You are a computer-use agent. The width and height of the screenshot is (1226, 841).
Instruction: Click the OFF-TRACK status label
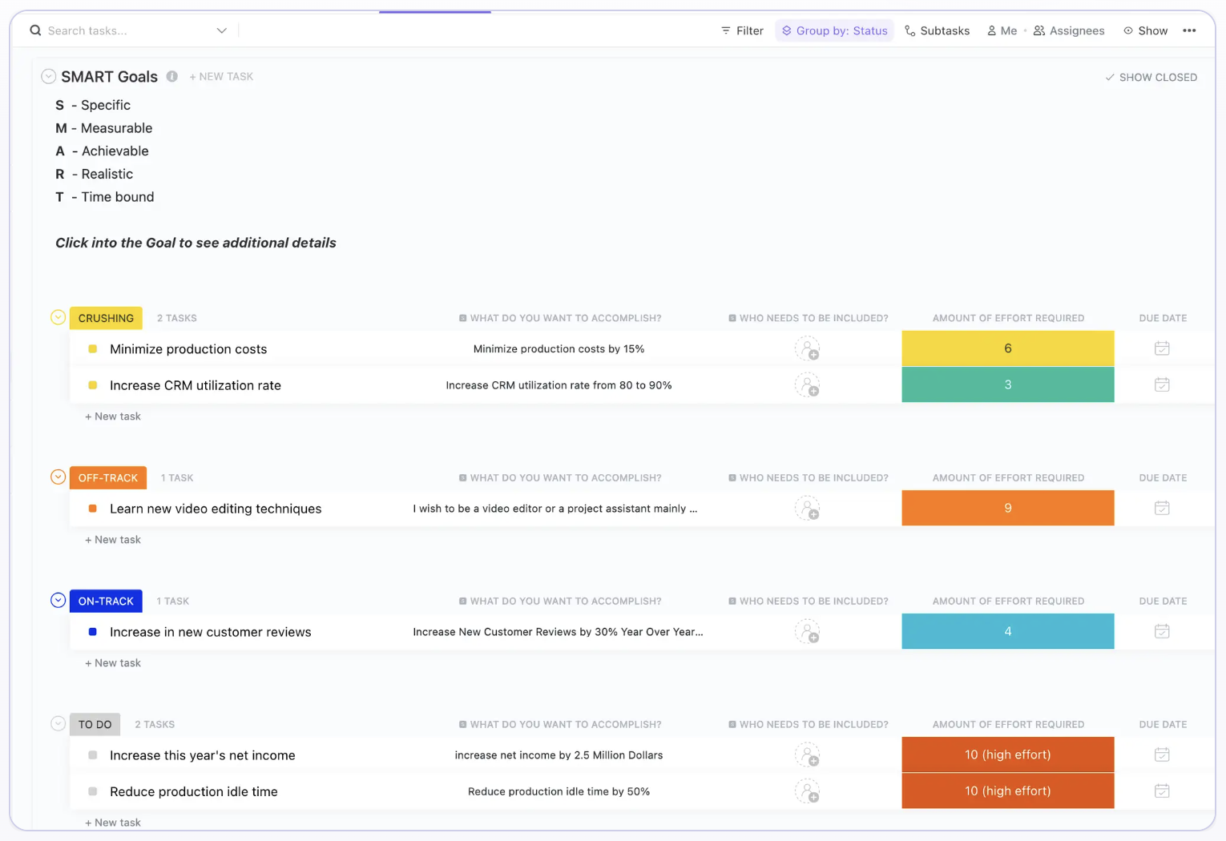[108, 477]
